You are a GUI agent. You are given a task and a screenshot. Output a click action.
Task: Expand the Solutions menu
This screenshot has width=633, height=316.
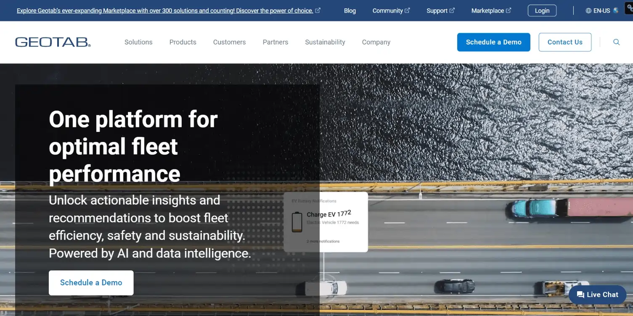point(138,42)
